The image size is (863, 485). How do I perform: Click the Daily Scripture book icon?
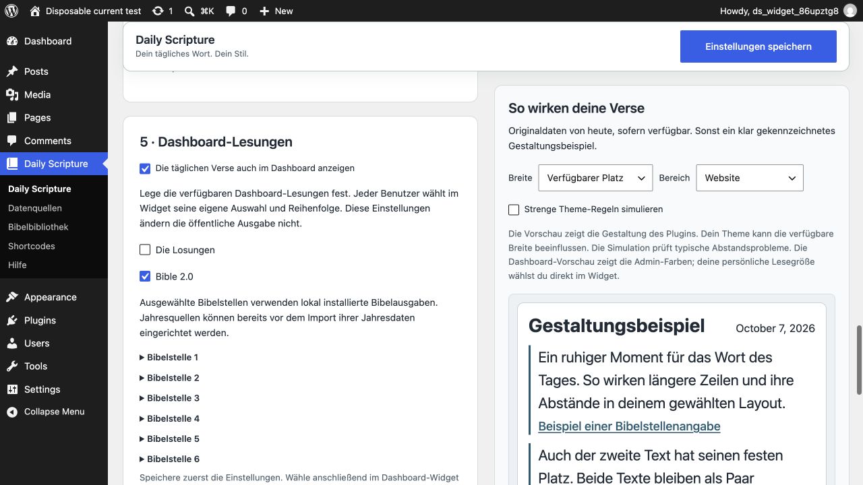point(12,164)
